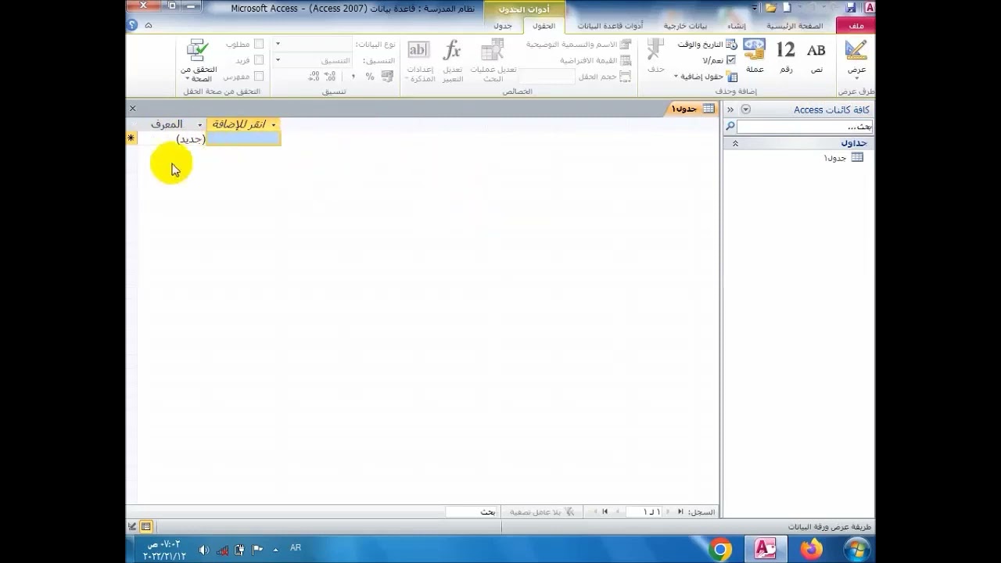Toggle the Yes/No (نعم/لا) field checkbox
The width and height of the screenshot is (1001, 563).
731,60
